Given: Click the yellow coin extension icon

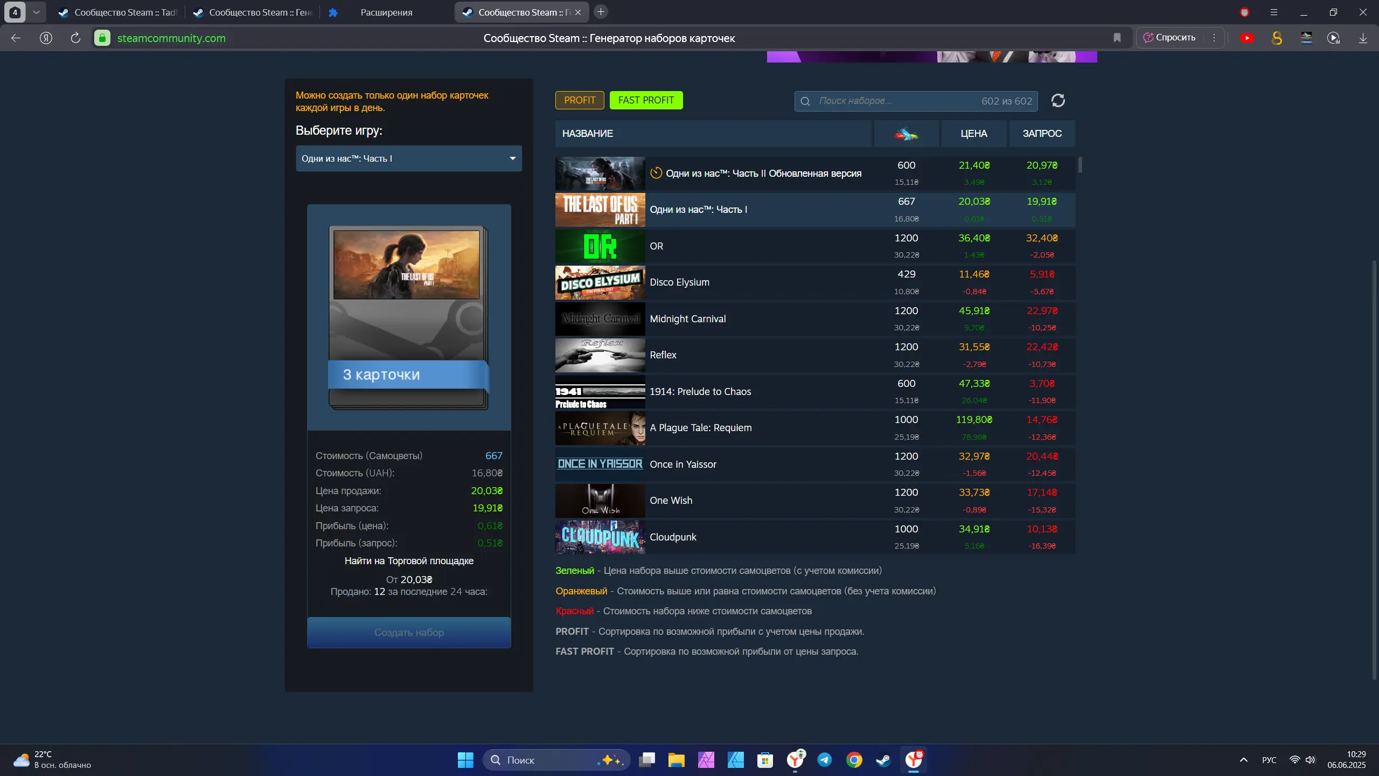Looking at the screenshot, I should point(1277,38).
